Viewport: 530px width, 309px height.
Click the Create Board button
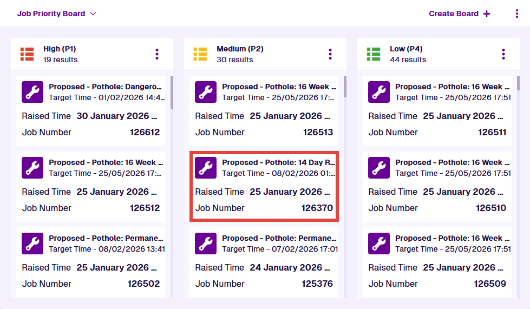(460, 14)
